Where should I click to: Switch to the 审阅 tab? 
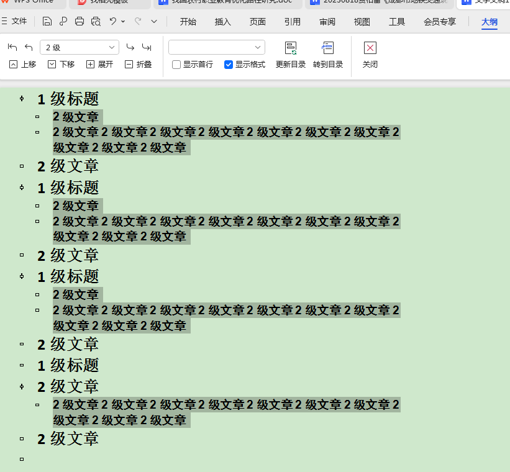point(327,22)
